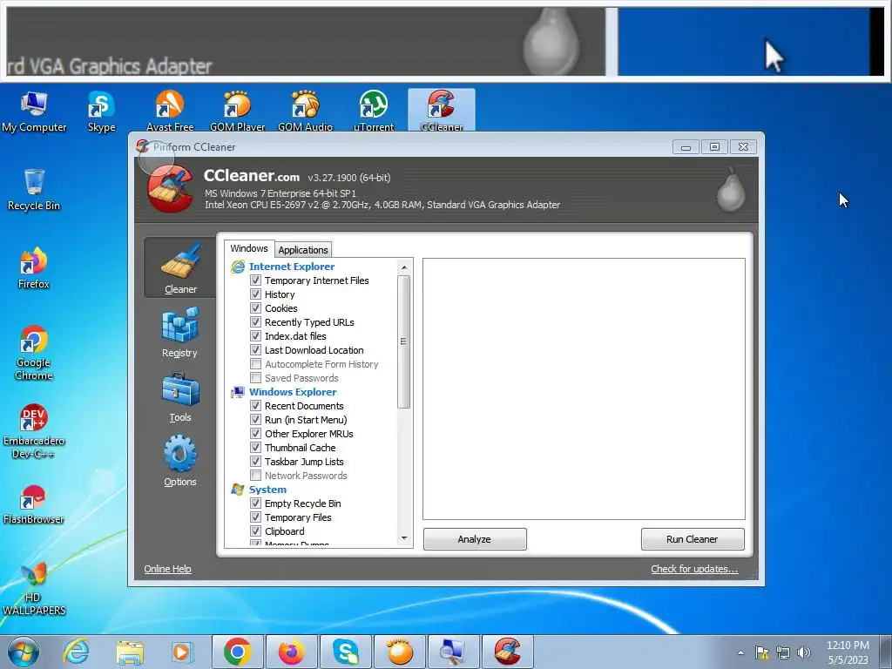Switch to Skype on the taskbar
Screen dimensions: 892x669
(345, 652)
